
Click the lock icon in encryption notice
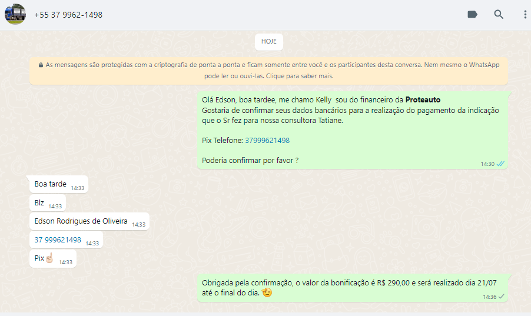[x=41, y=65]
